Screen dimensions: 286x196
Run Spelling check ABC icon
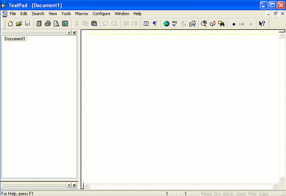tap(175, 24)
